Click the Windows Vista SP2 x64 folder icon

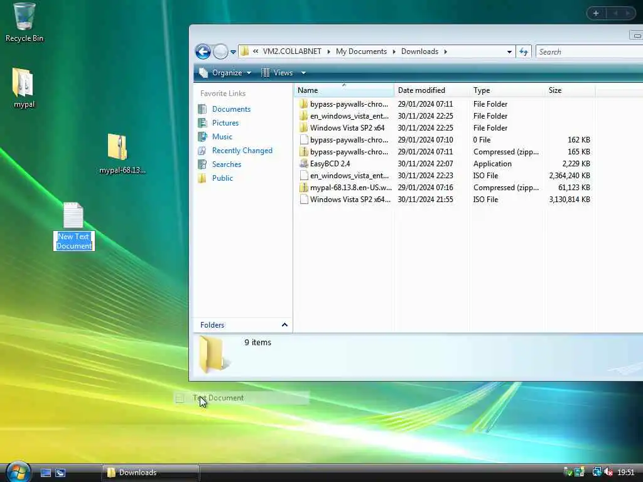(303, 128)
